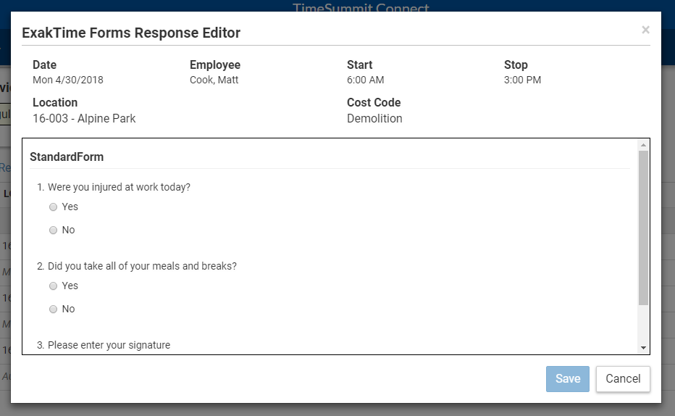Click the cost code value Demolition
The width and height of the screenshot is (675, 416).
pos(374,118)
